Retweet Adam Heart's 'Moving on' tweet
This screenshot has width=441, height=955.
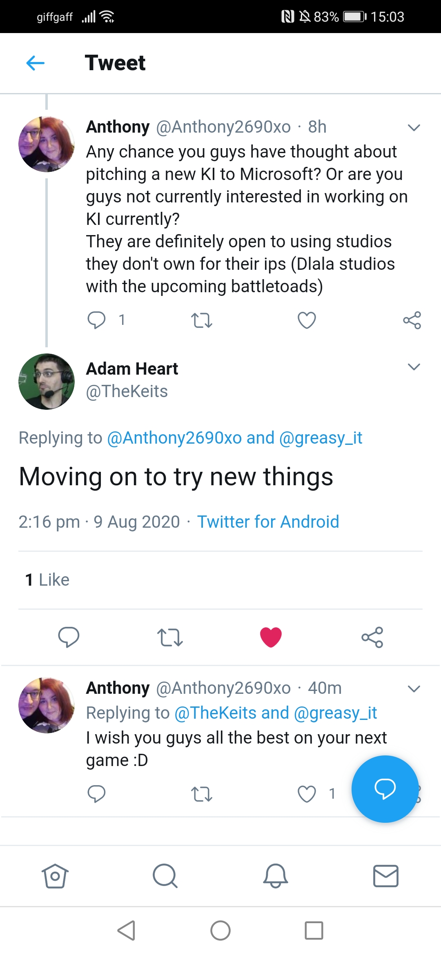tap(170, 637)
